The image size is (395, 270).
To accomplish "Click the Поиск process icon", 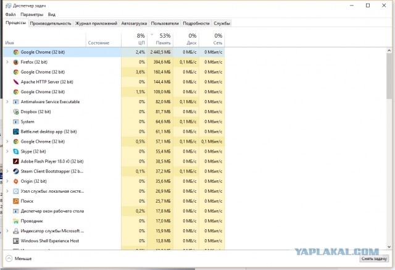I will pos(16,201).
